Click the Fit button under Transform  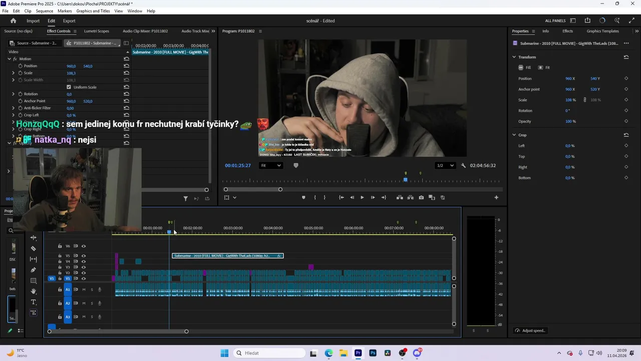coord(544,68)
